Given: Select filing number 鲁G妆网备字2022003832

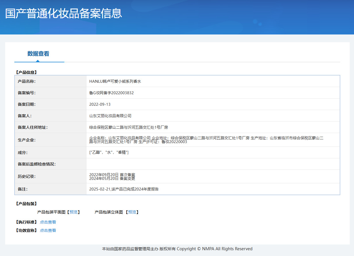Looking at the screenshot, I should pos(111,93).
